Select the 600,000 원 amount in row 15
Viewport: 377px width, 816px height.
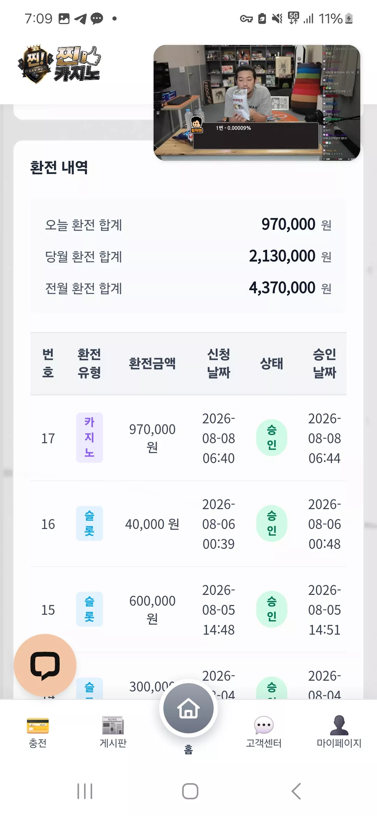coord(152,609)
